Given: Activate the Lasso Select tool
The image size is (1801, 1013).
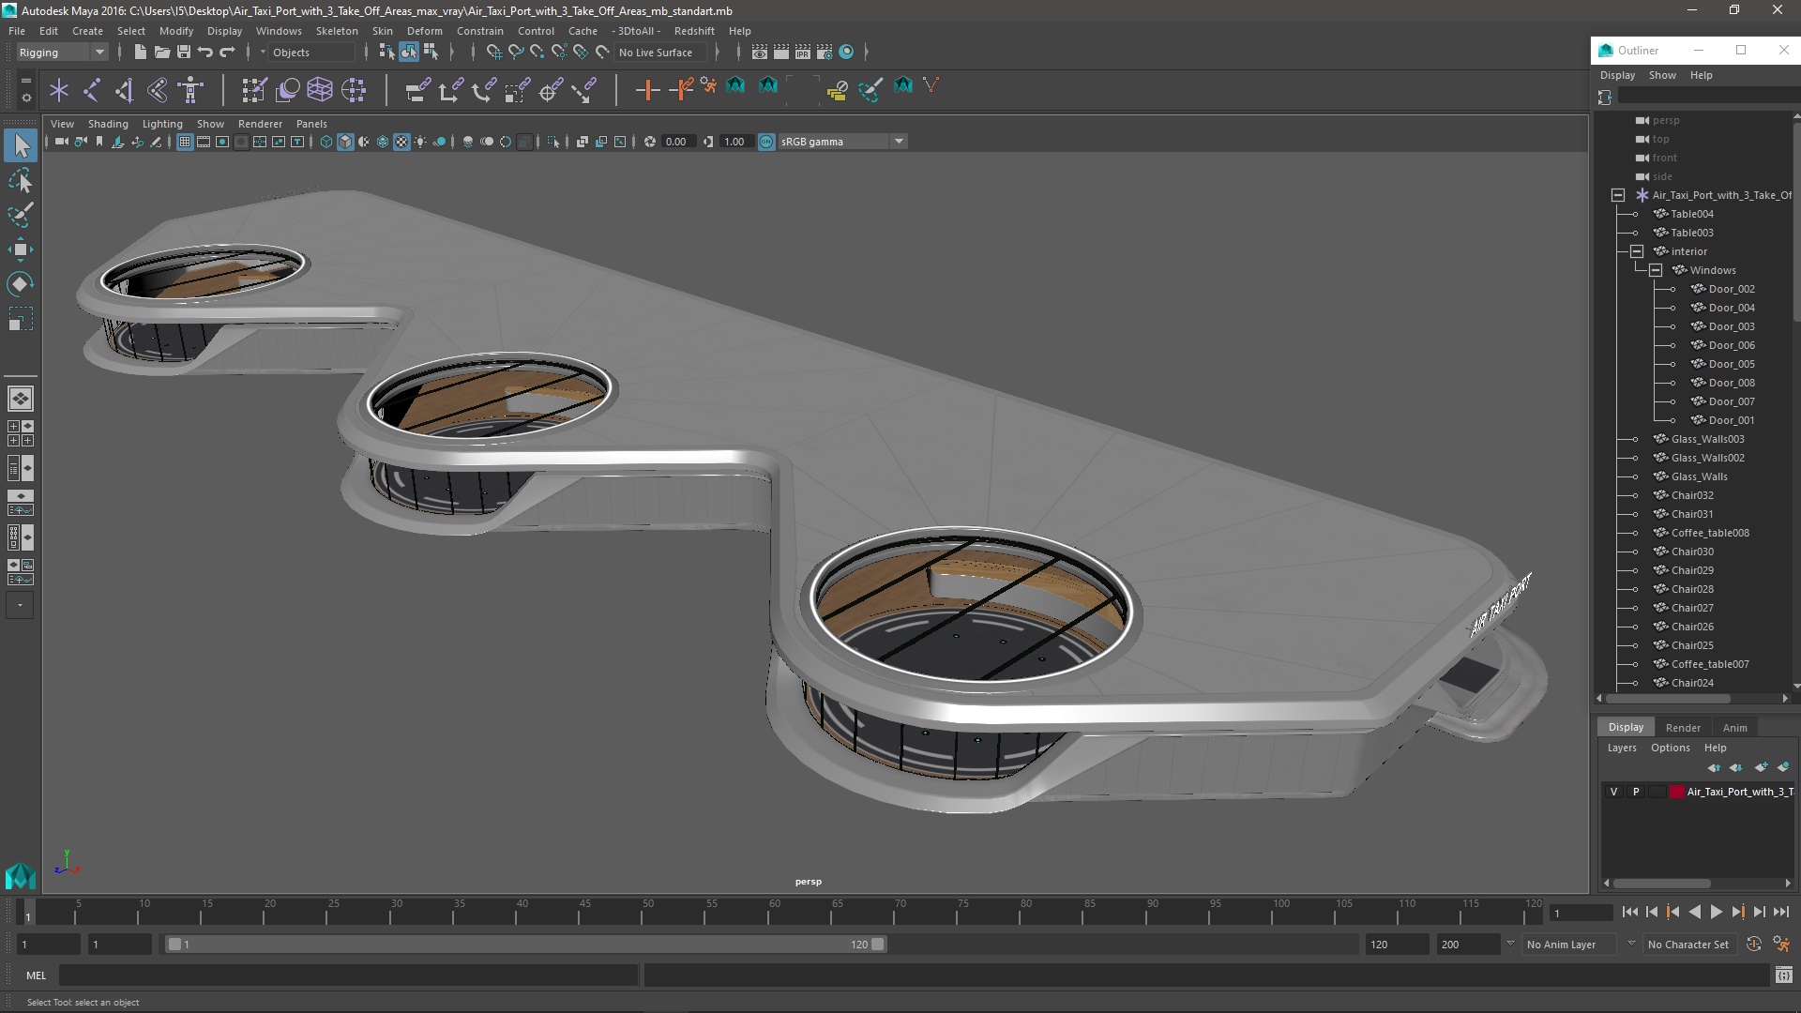Looking at the screenshot, I should [21, 180].
